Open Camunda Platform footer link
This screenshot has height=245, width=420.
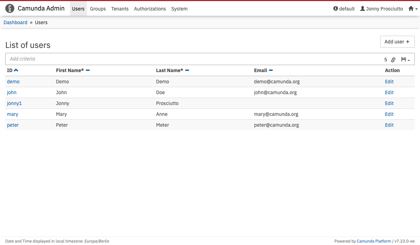coord(374,241)
